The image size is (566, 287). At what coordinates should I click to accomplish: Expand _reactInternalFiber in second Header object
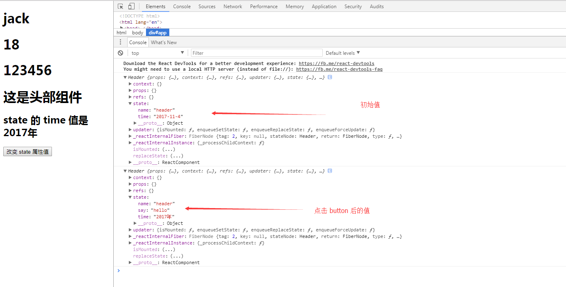[130, 236]
